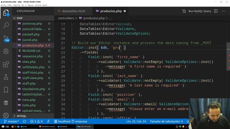
Task: Open the Testing flask view
Action: pyautogui.click(x=6, y=77)
